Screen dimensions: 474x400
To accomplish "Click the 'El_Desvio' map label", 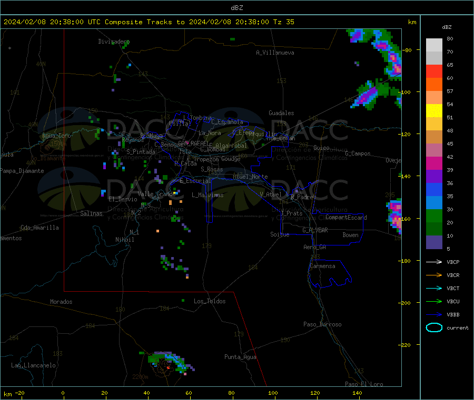I will click(123, 199).
